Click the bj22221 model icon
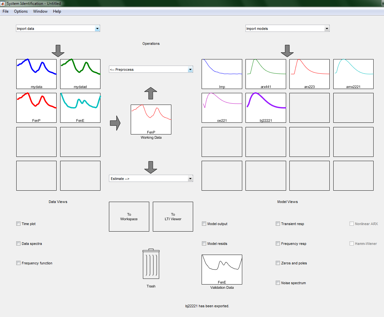The width and height of the screenshot is (384, 317). [x=266, y=108]
